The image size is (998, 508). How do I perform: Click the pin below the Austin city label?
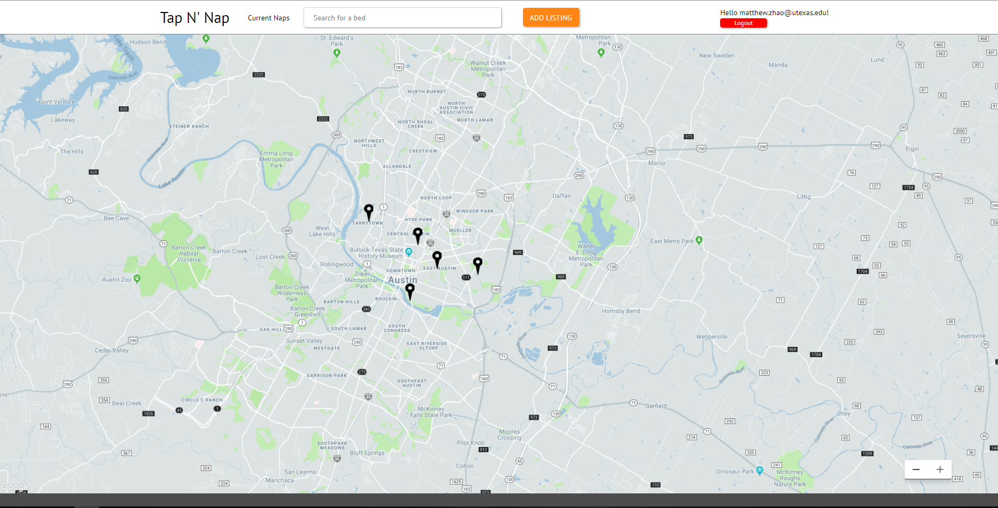410,292
